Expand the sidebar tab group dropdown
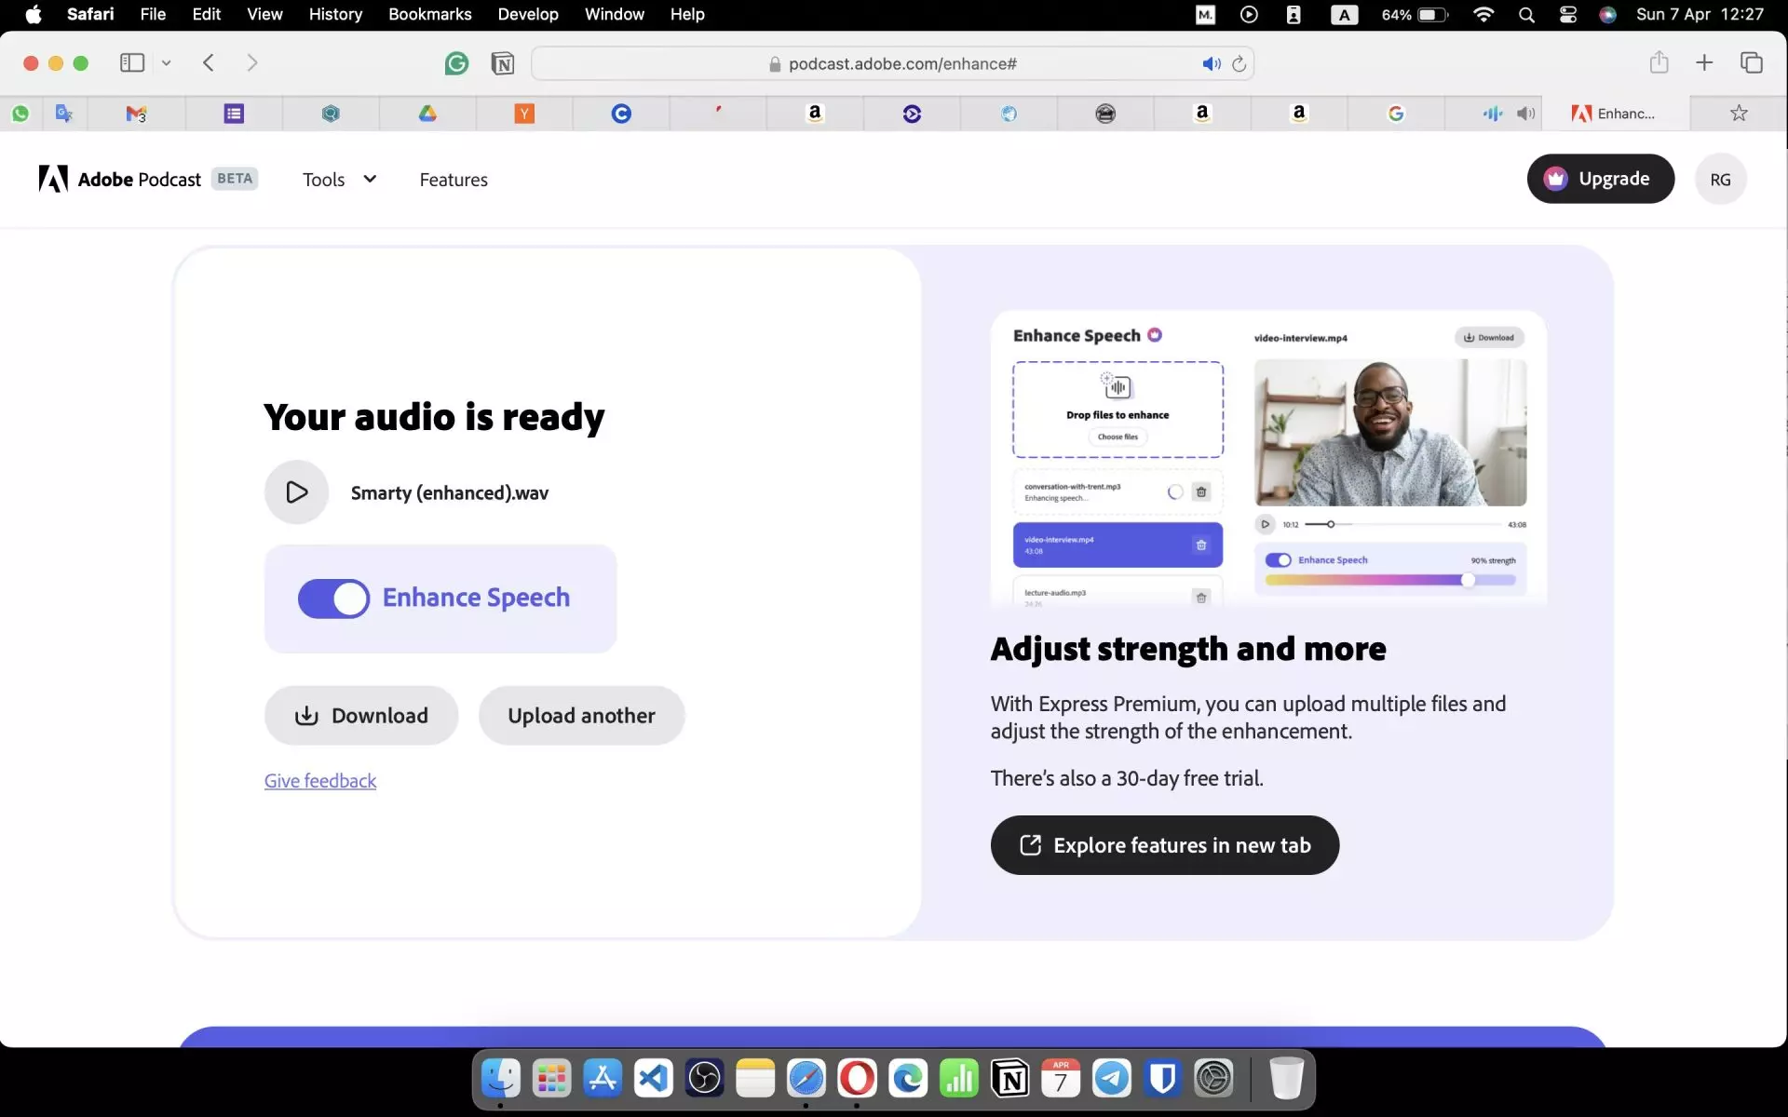1788x1117 pixels. (x=166, y=63)
